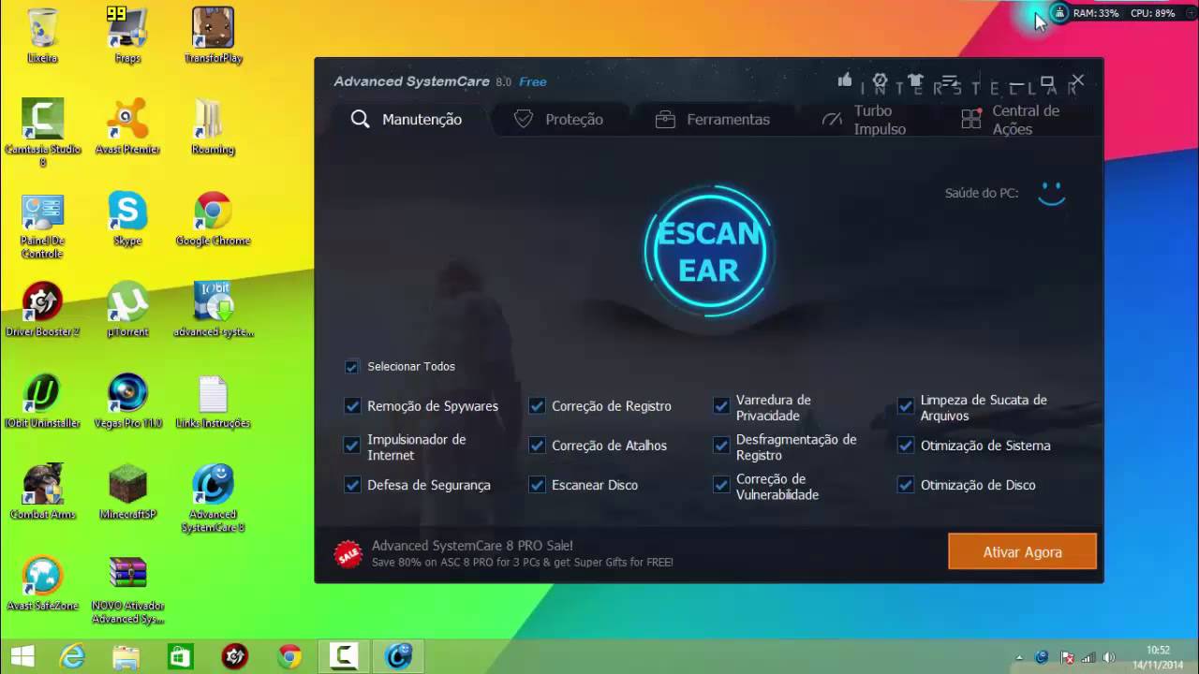
Task: Open Driver Booster from the taskbar
Action: click(235, 656)
